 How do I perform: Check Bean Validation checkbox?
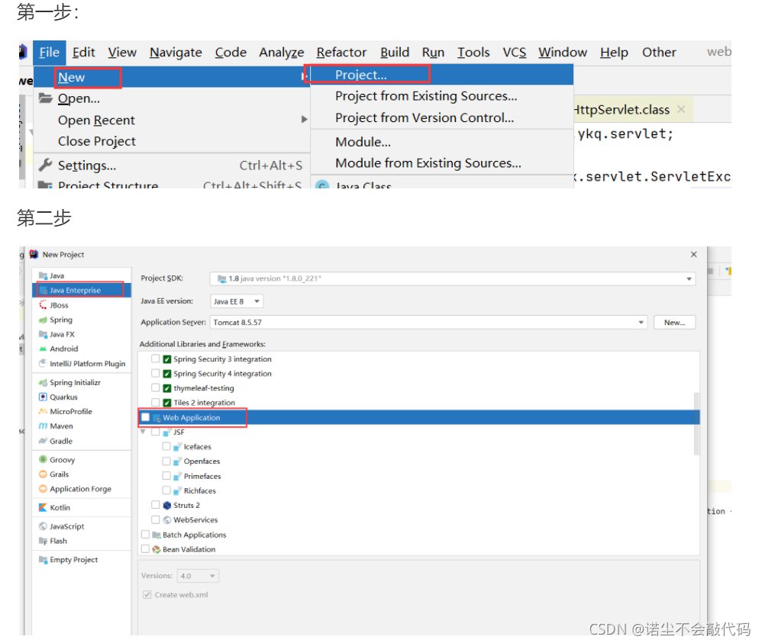(145, 548)
